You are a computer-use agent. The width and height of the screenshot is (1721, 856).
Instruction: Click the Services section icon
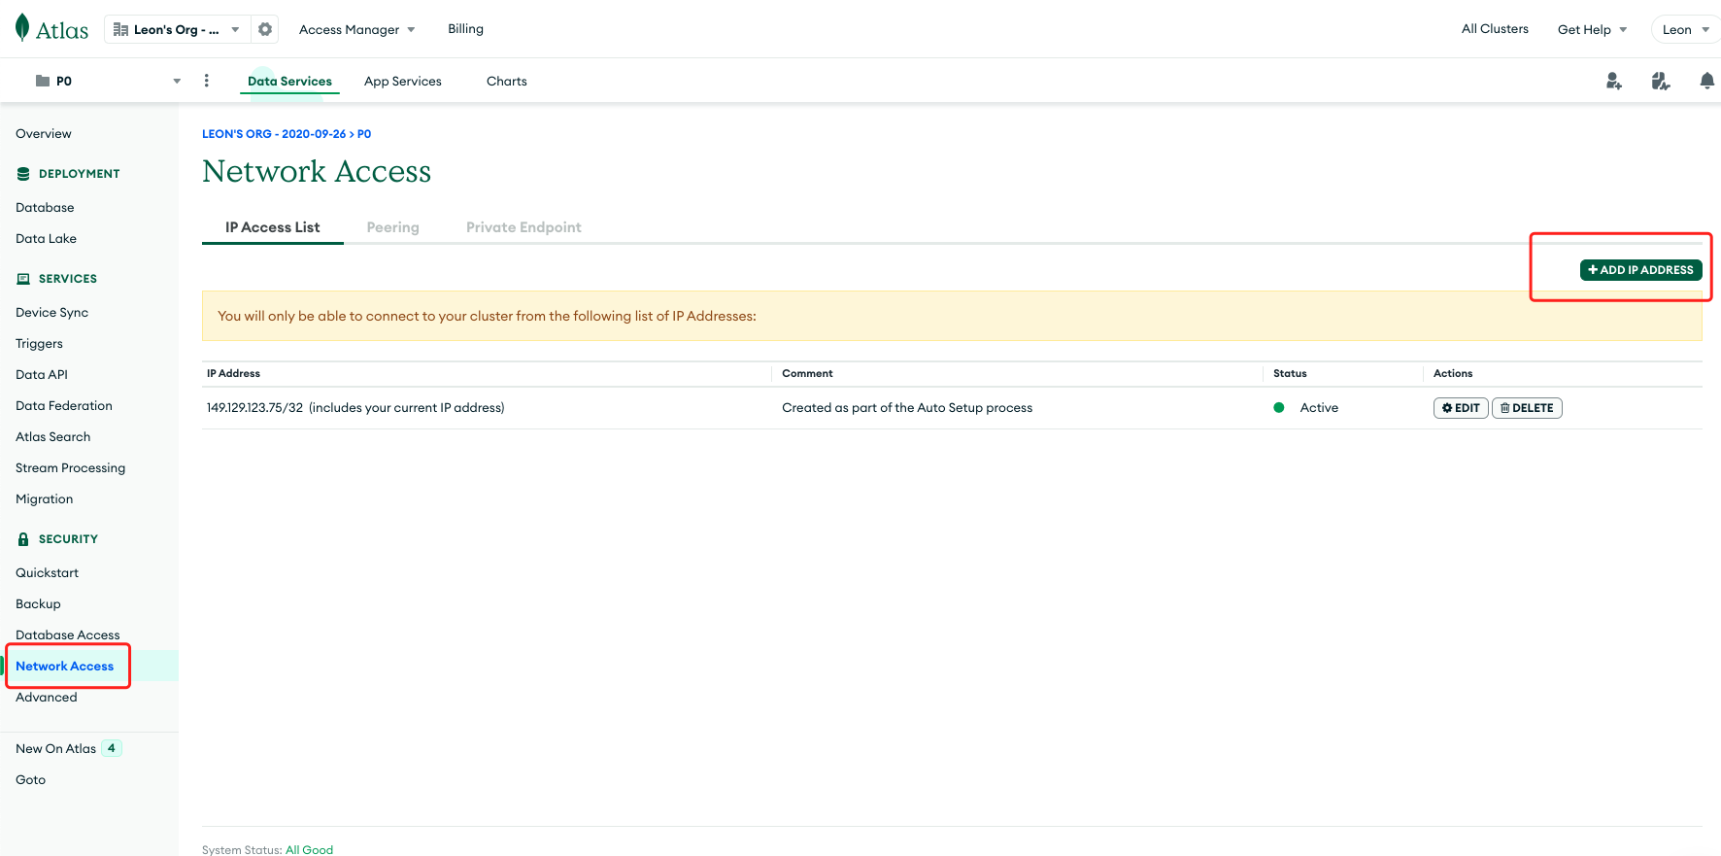(x=23, y=279)
